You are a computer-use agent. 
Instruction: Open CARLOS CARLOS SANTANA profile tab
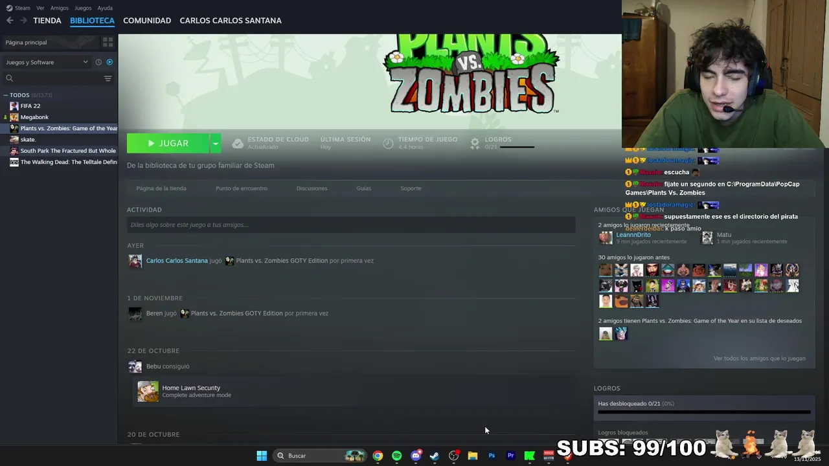point(231,21)
